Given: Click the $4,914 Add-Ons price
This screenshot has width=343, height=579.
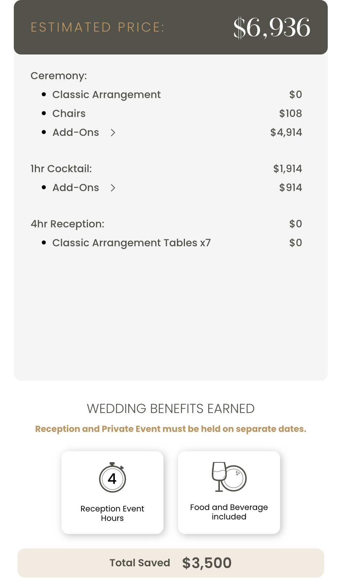Looking at the screenshot, I should pyautogui.click(x=286, y=133).
